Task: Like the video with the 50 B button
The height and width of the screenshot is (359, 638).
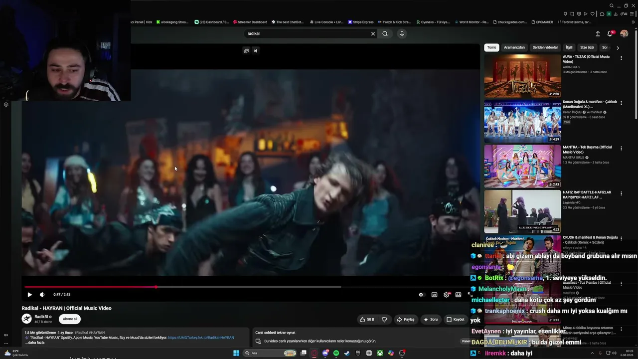Action: click(367, 320)
